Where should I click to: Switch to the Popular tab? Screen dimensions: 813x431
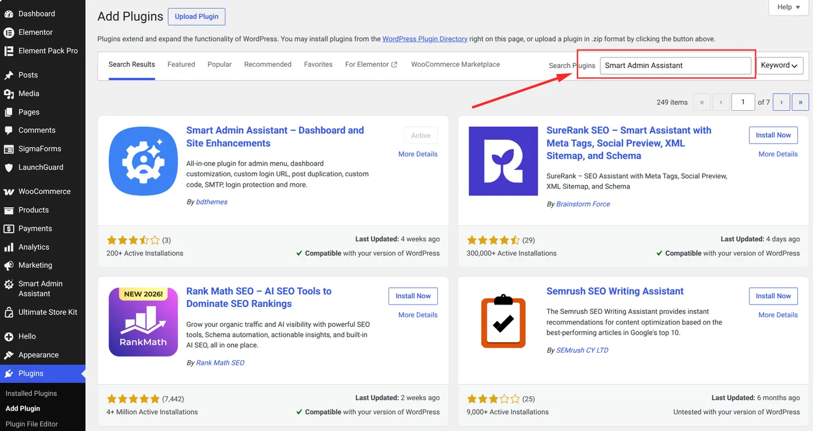coord(220,64)
